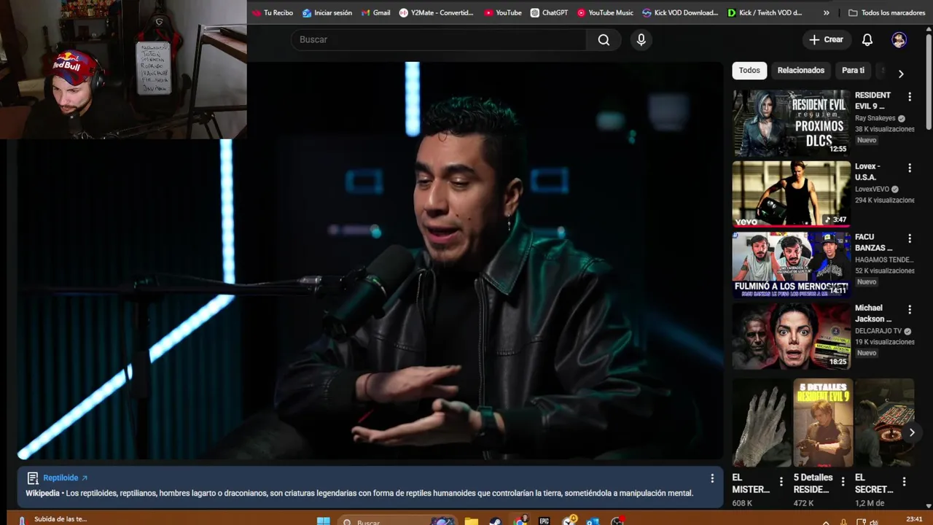Open the Ray Snakeyes channel name
The width and height of the screenshot is (933, 525).
tap(875, 118)
